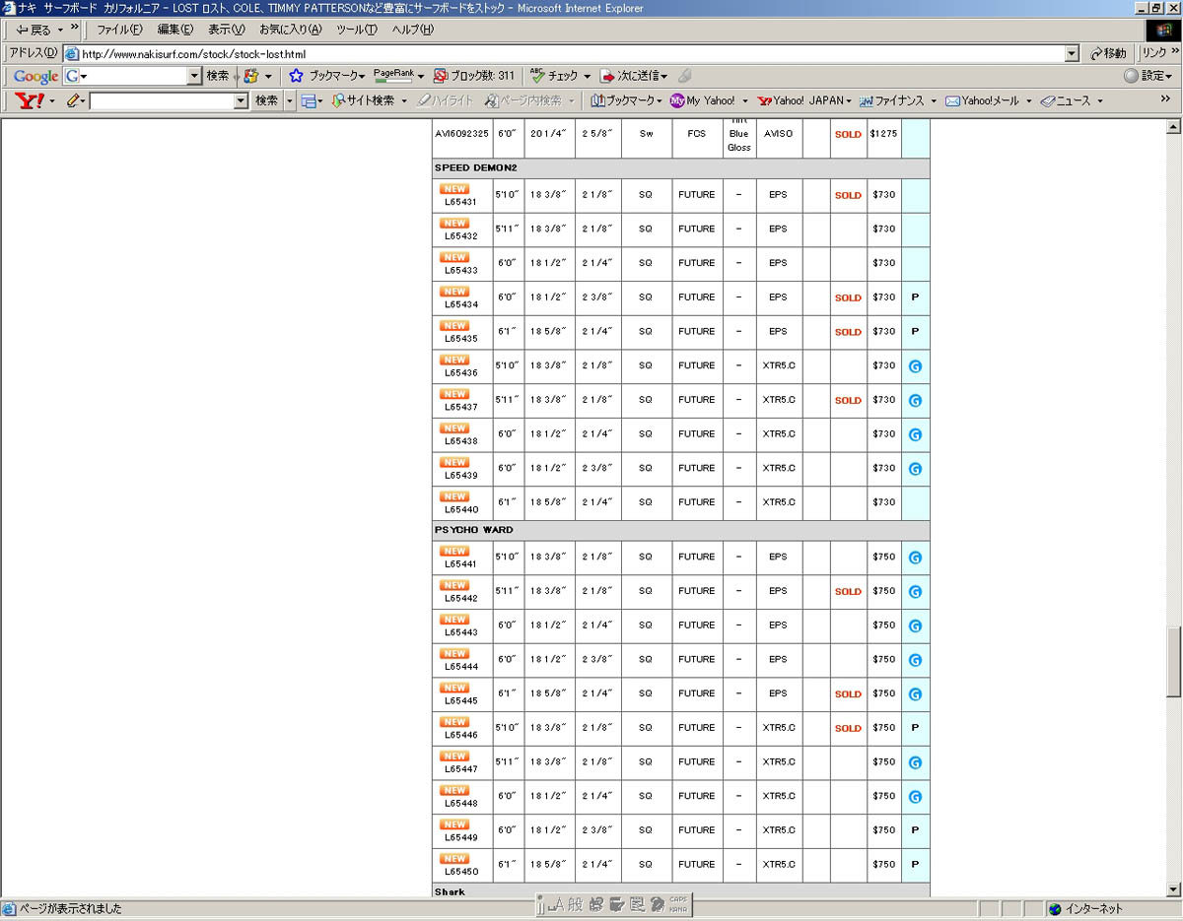Click the Google bookmark star icon
The height and width of the screenshot is (921, 1183).
(x=296, y=76)
